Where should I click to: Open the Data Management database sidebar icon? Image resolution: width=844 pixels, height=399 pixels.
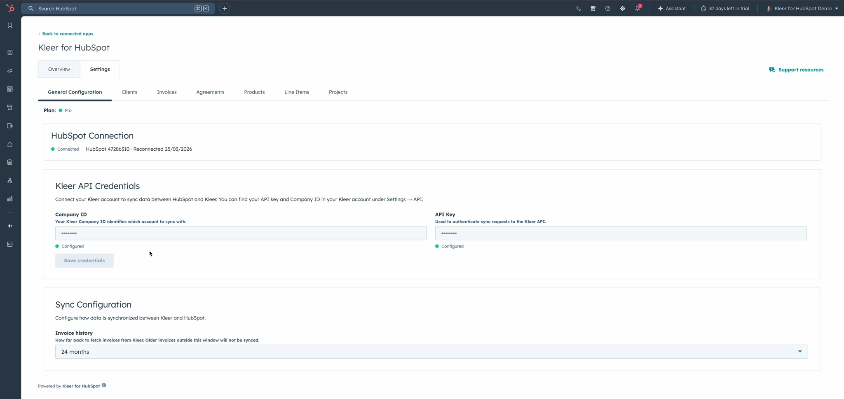pos(10,162)
